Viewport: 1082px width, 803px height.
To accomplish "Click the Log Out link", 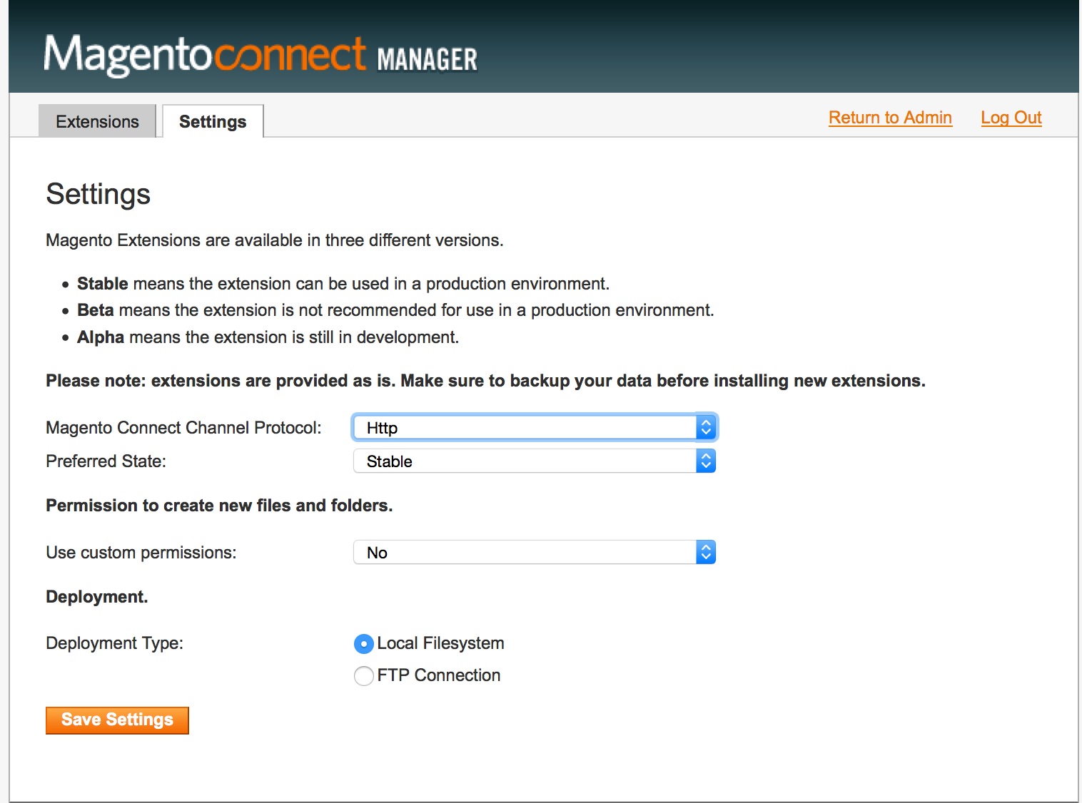I will 1011,118.
